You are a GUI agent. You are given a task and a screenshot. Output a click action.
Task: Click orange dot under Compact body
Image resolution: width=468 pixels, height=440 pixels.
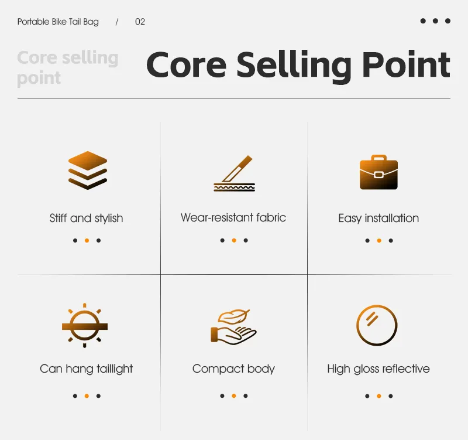(x=233, y=396)
